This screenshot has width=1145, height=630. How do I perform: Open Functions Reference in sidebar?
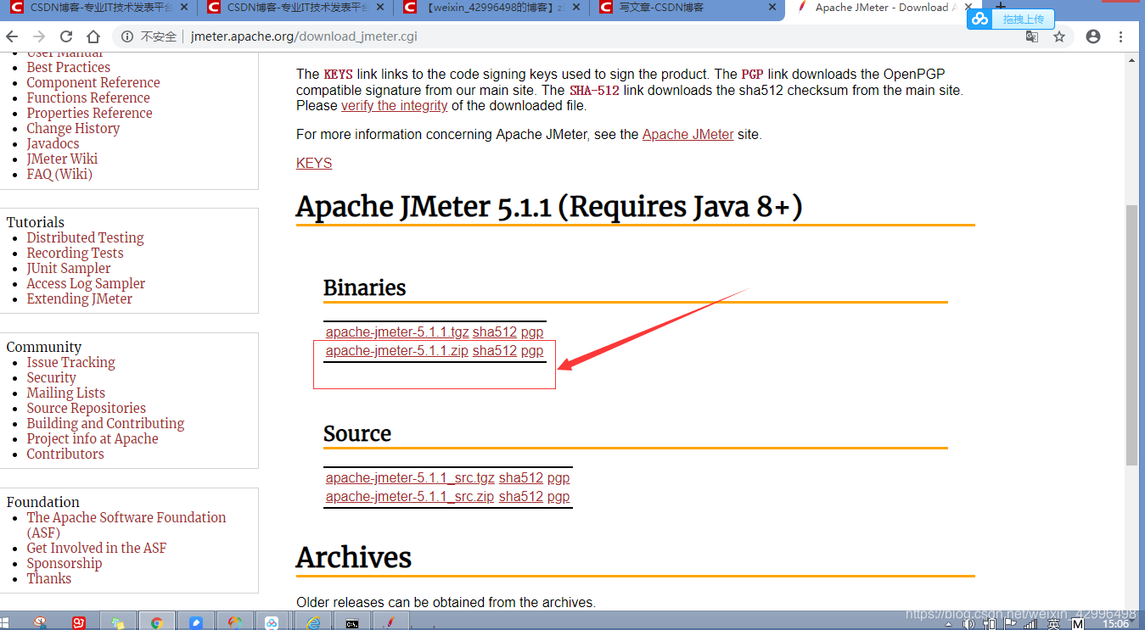[x=88, y=98]
